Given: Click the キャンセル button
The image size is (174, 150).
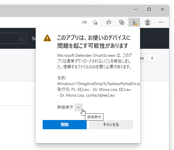Looking at the screenshot, I should pyautogui.click(x=111, y=125).
